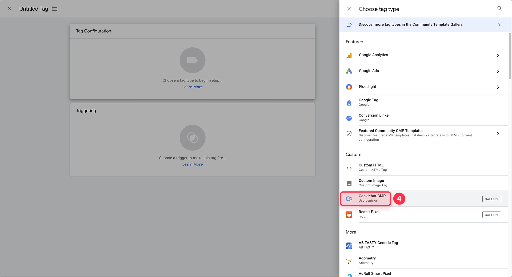
Task: Click GALLERY badge on Reddit Pixel row
Action: tap(492, 215)
